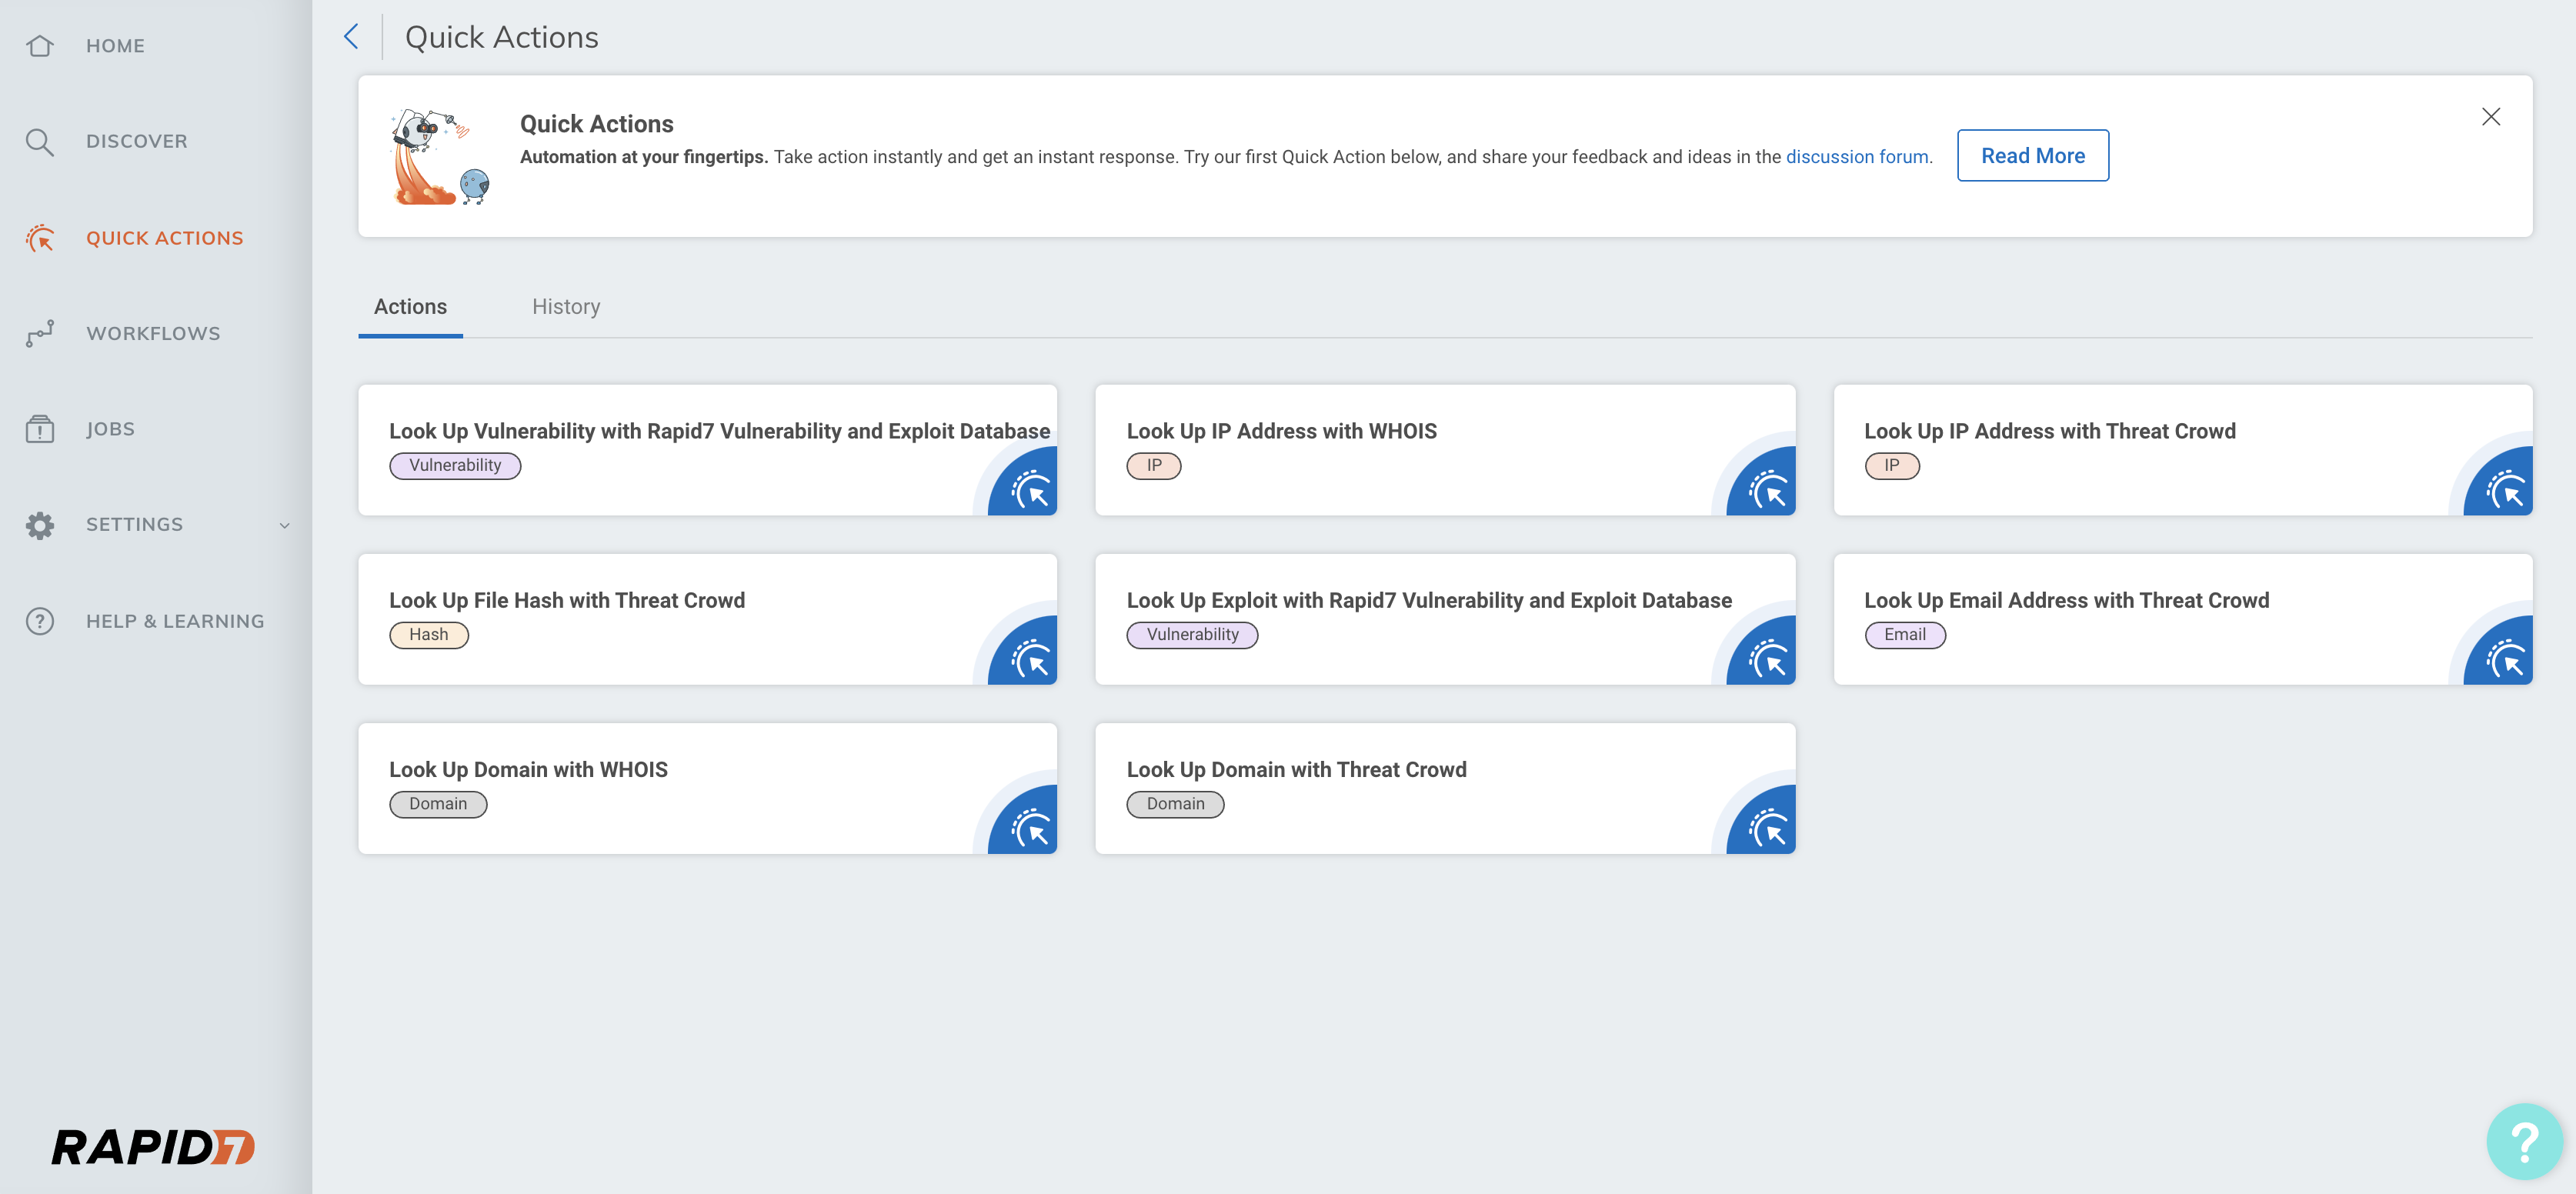Viewport: 2576px width, 1194px height.
Task: Select the Actions tab
Action: click(x=410, y=307)
